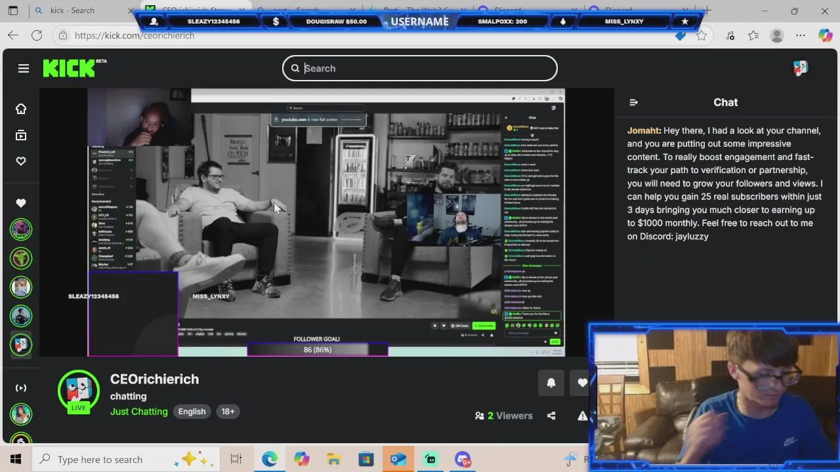Select the English language tag
This screenshot has width=840, height=472.
[192, 412]
